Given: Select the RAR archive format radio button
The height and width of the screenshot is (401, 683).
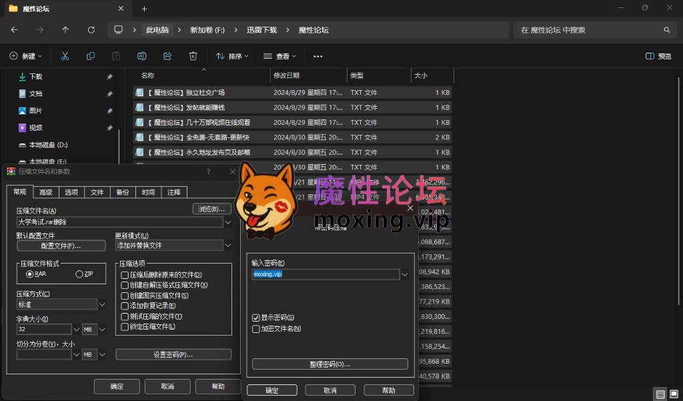Looking at the screenshot, I should tap(29, 274).
